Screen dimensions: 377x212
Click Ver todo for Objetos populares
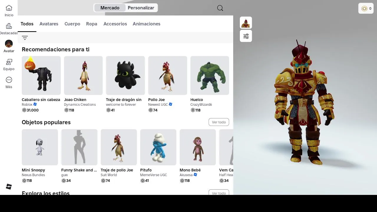coord(219,122)
